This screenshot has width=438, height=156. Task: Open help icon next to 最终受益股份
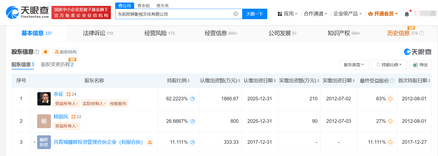[392, 81]
